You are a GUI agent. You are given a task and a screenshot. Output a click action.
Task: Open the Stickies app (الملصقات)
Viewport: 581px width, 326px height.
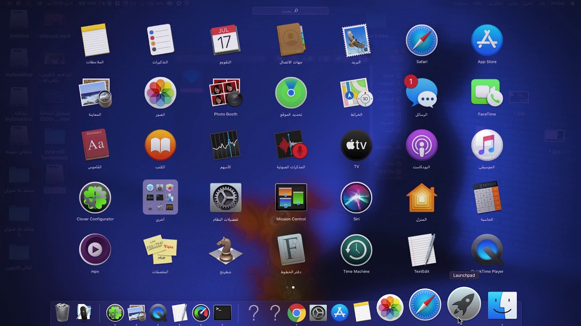(x=160, y=250)
